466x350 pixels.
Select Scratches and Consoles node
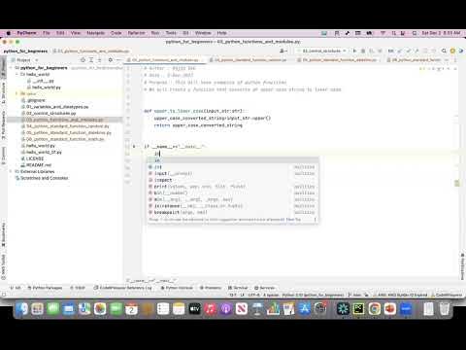pos(44,178)
